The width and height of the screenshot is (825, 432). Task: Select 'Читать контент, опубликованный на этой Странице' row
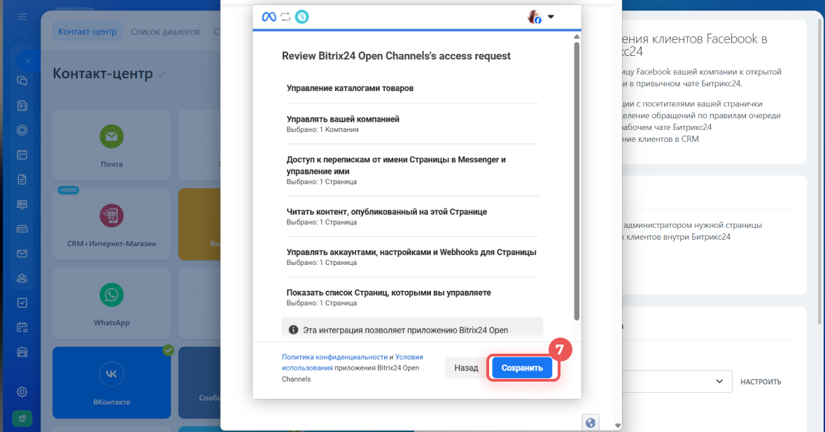click(413, 217)
